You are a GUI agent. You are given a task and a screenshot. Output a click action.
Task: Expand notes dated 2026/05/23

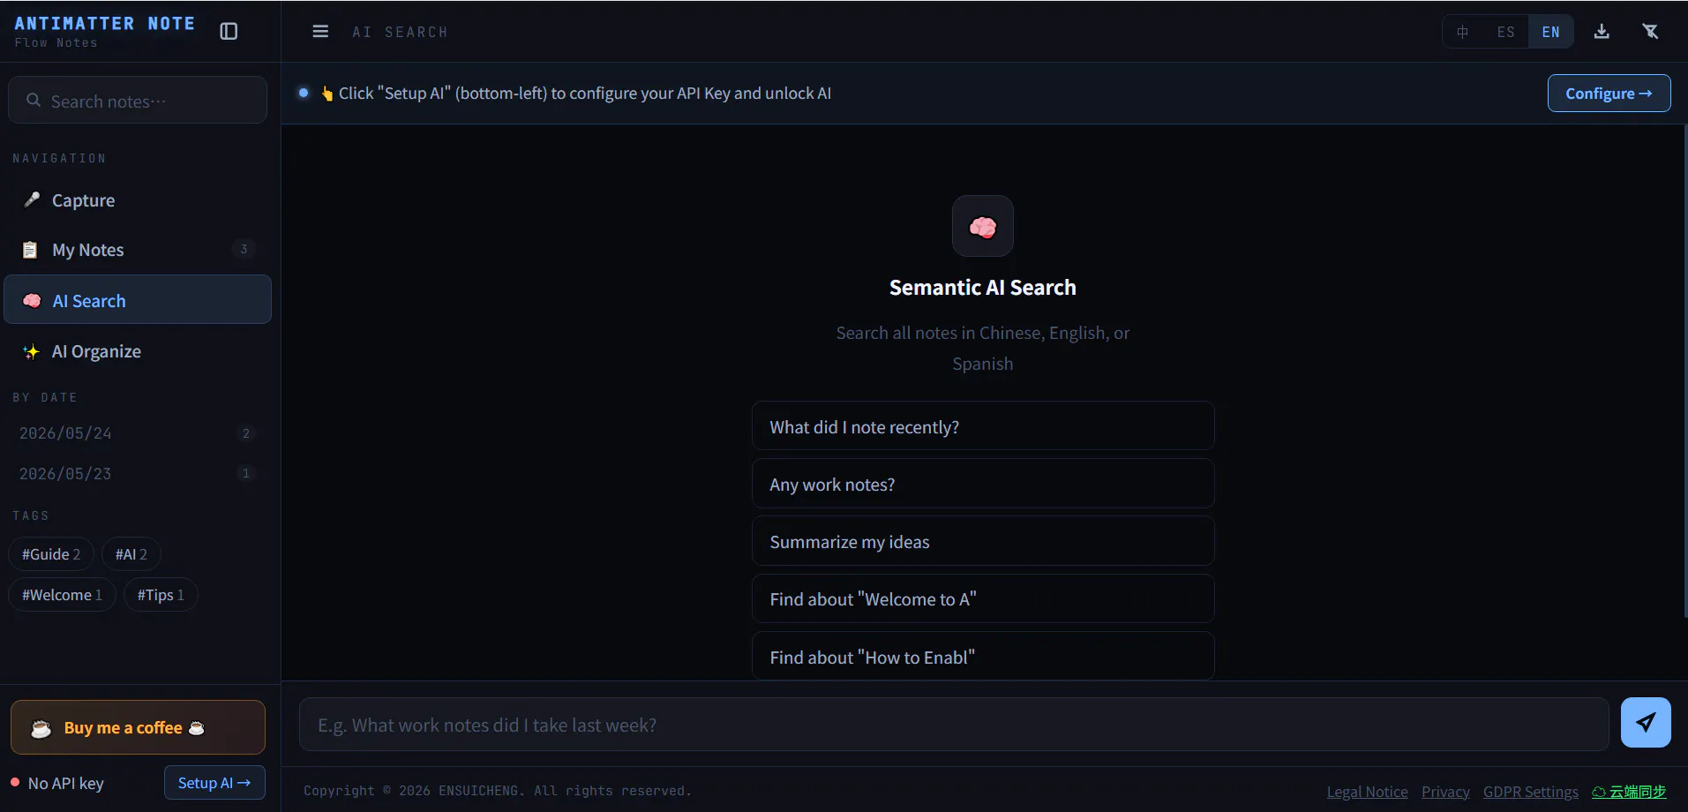pyautogui.click(x=138, y=474)
